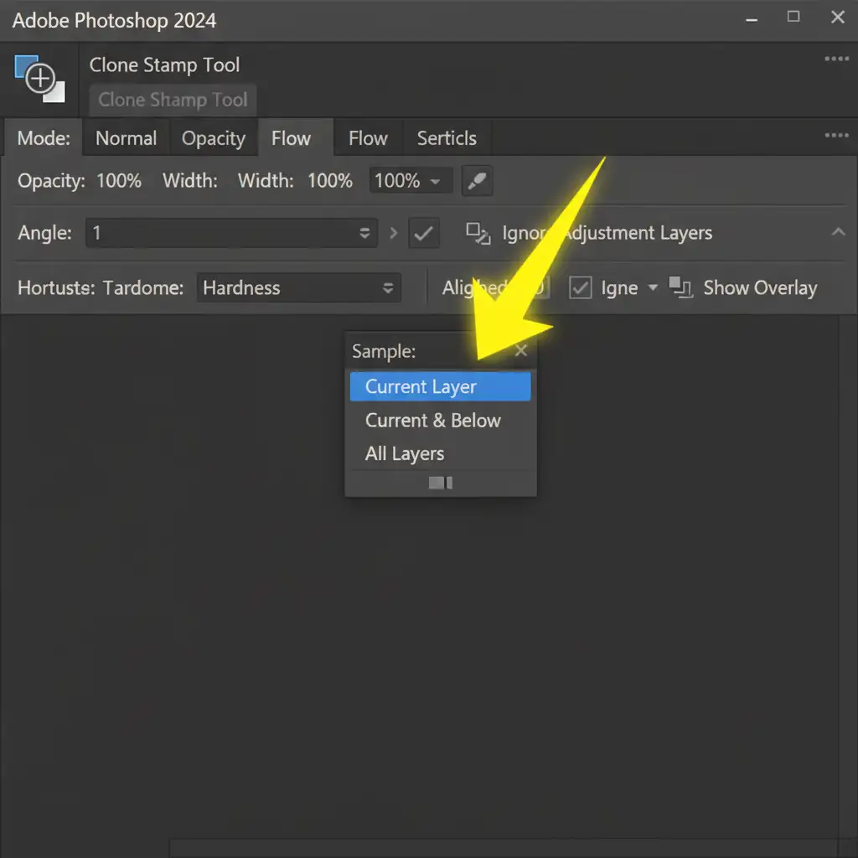This screenshot has width=858, height=858.
Task: Switch to the Serticls tab
Action: (447, 138)
